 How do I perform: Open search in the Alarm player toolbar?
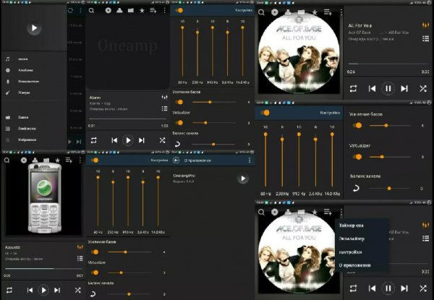coord(91,11)
